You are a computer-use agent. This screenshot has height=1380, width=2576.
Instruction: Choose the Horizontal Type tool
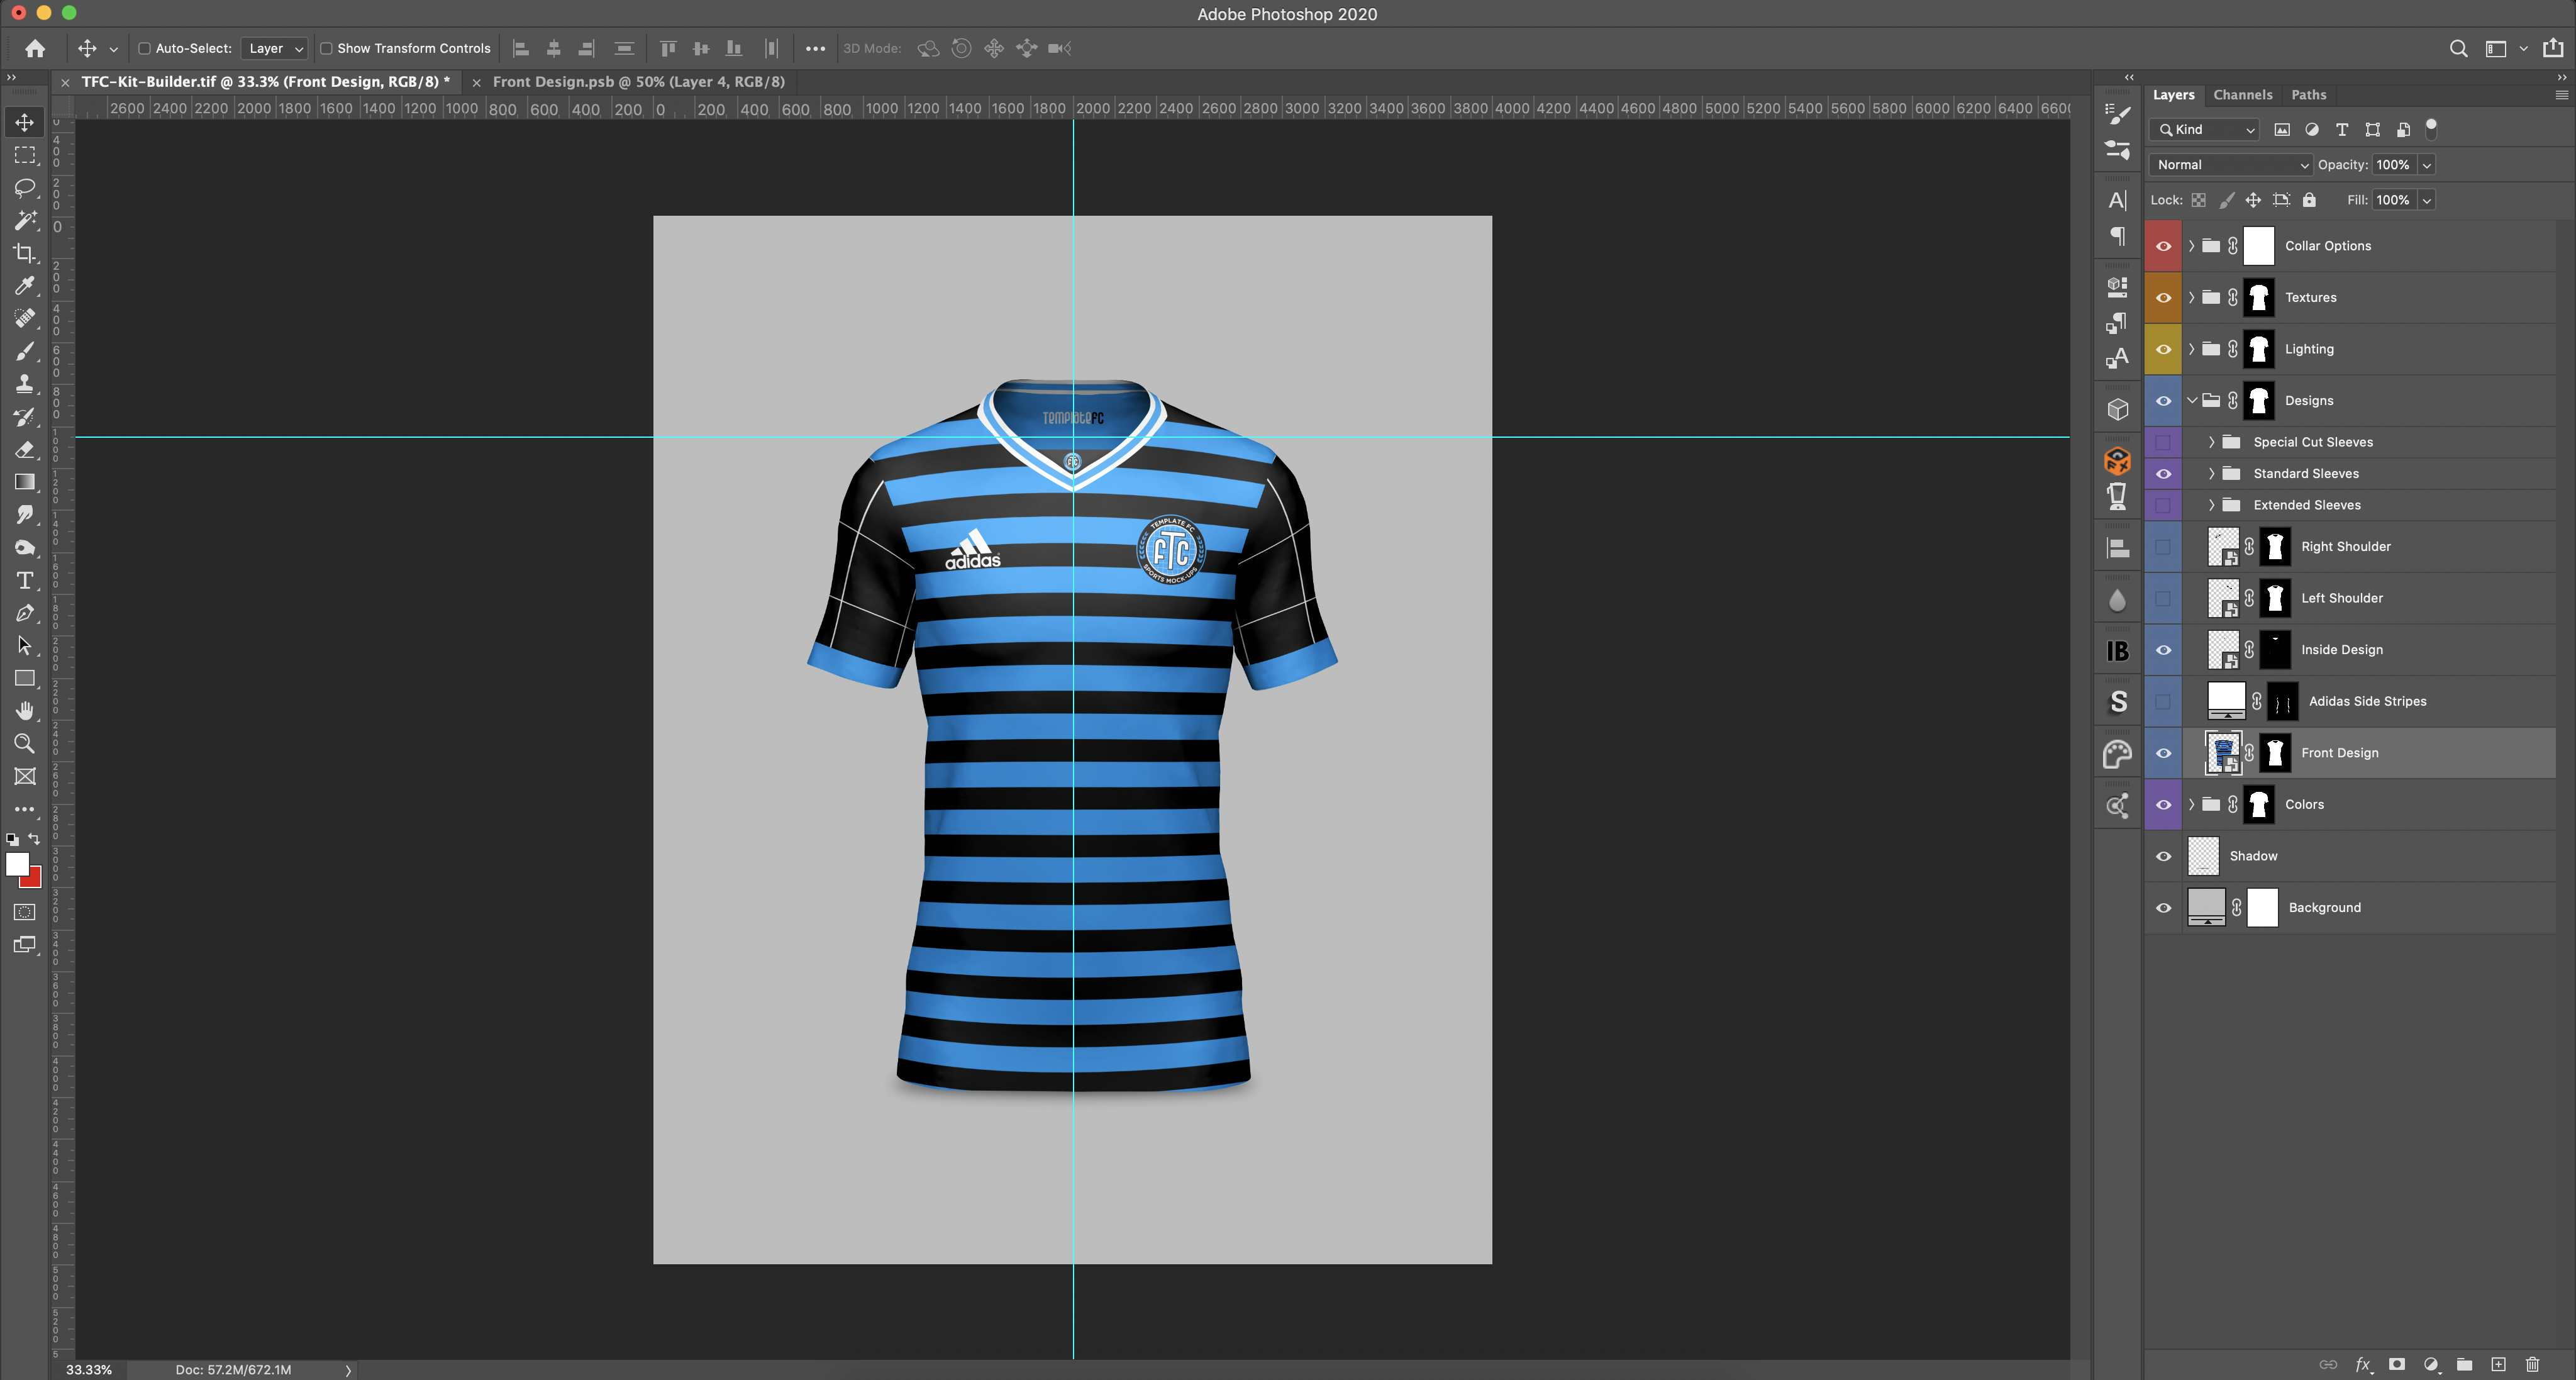[25, 581]
